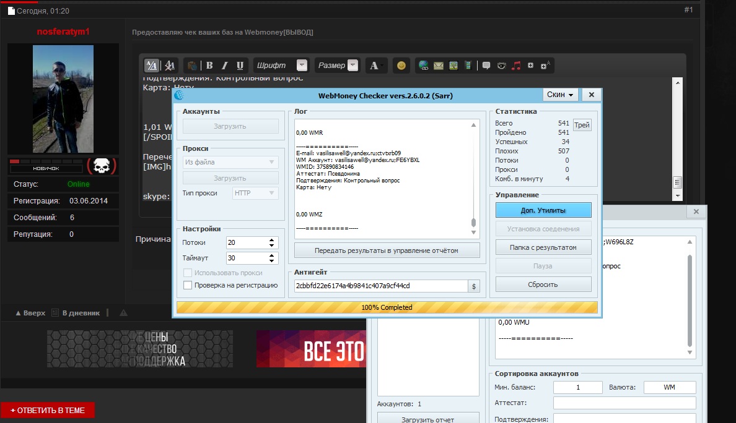Click the warning triangle report icon

click(x=123, y=313)
